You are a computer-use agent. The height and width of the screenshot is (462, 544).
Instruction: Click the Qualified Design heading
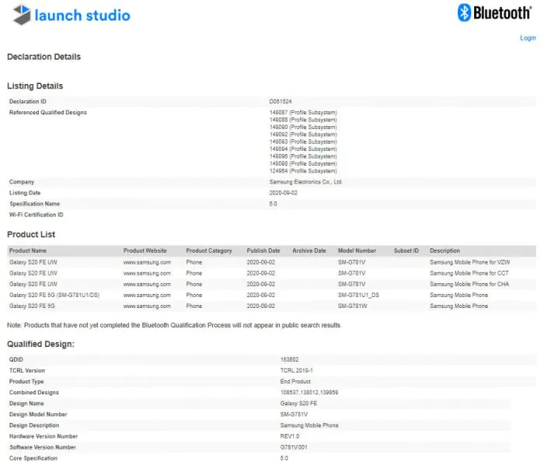coord(40,344)
